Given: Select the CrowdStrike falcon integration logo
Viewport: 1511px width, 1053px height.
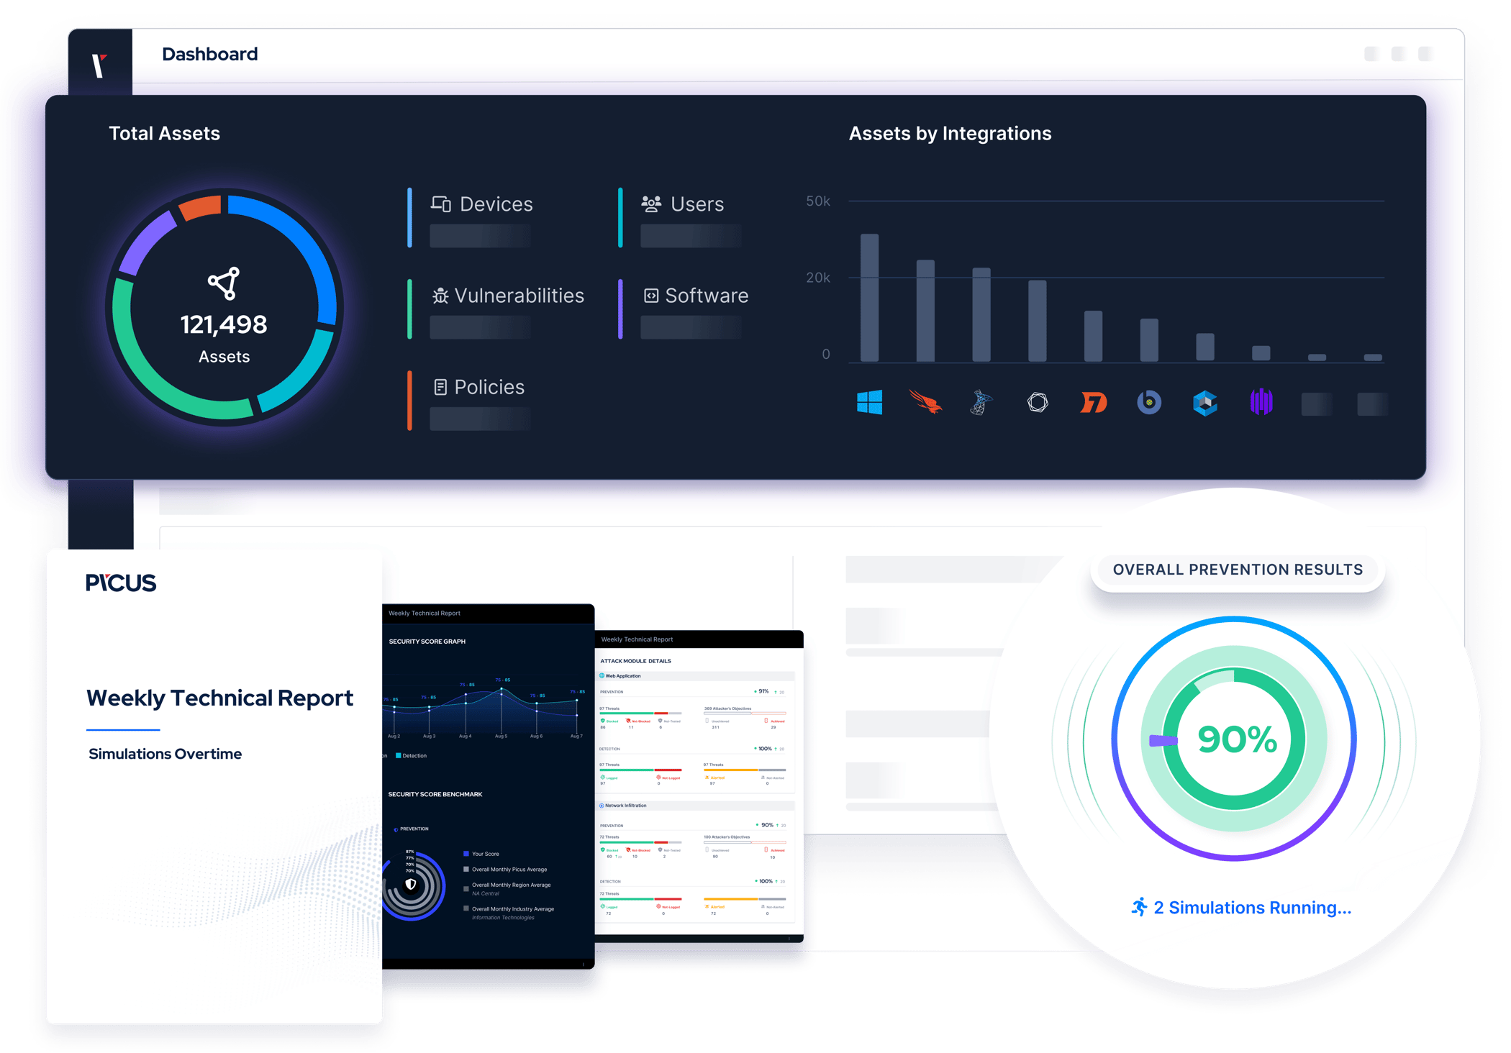Looking at the screenshot, I should click(926, 403).
